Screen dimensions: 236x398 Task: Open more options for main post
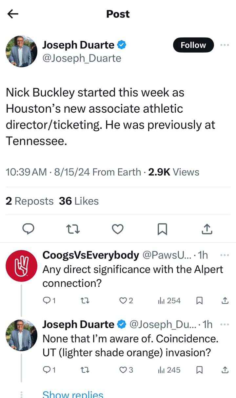[x=225, y=45]
